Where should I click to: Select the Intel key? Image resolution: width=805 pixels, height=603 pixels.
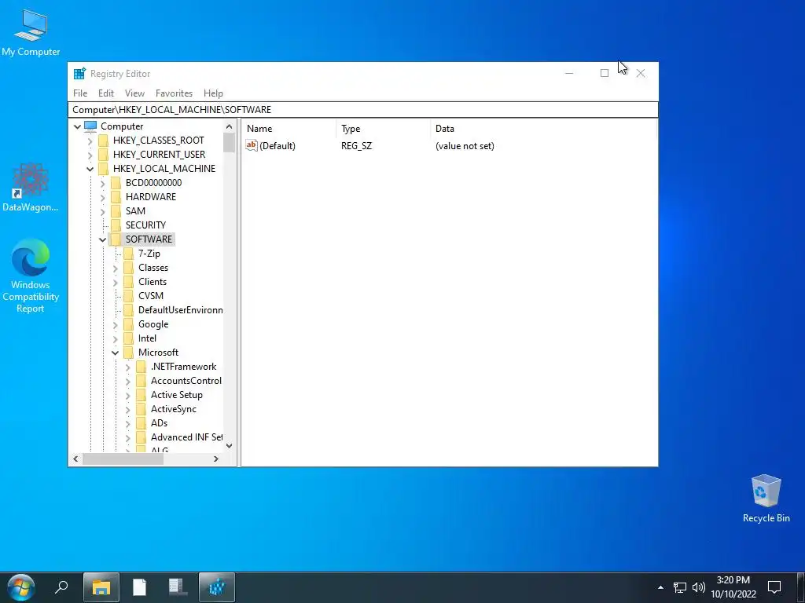147,338
